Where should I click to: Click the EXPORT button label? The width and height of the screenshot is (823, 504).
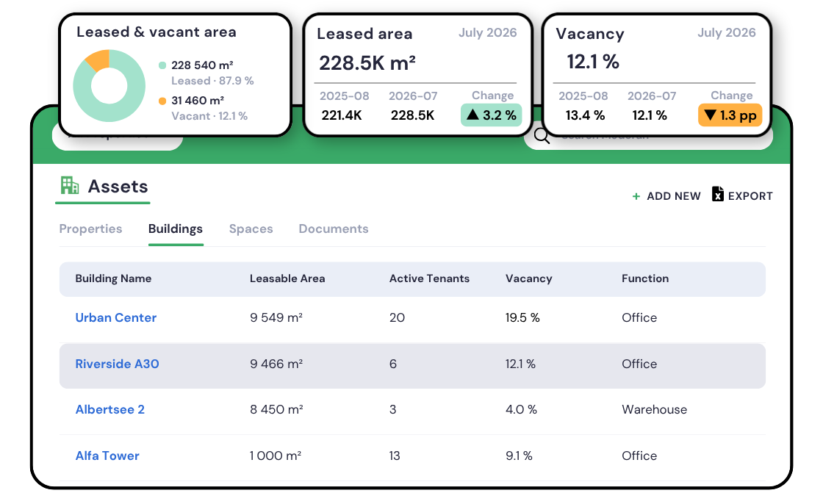tap(750, 196)
